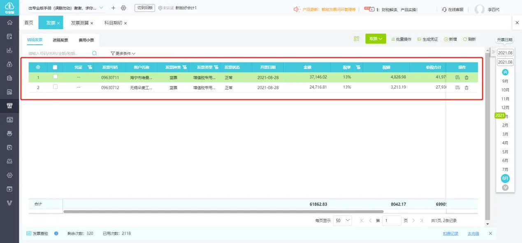The image size is (522, 243).
Task: Close the bottom 发票查验 notice bar
Action: tap(490, 233)
